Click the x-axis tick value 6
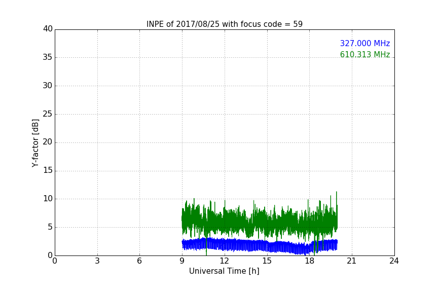Image resolution: width=438 pixels, height=292 pixels. click(139, 261)
